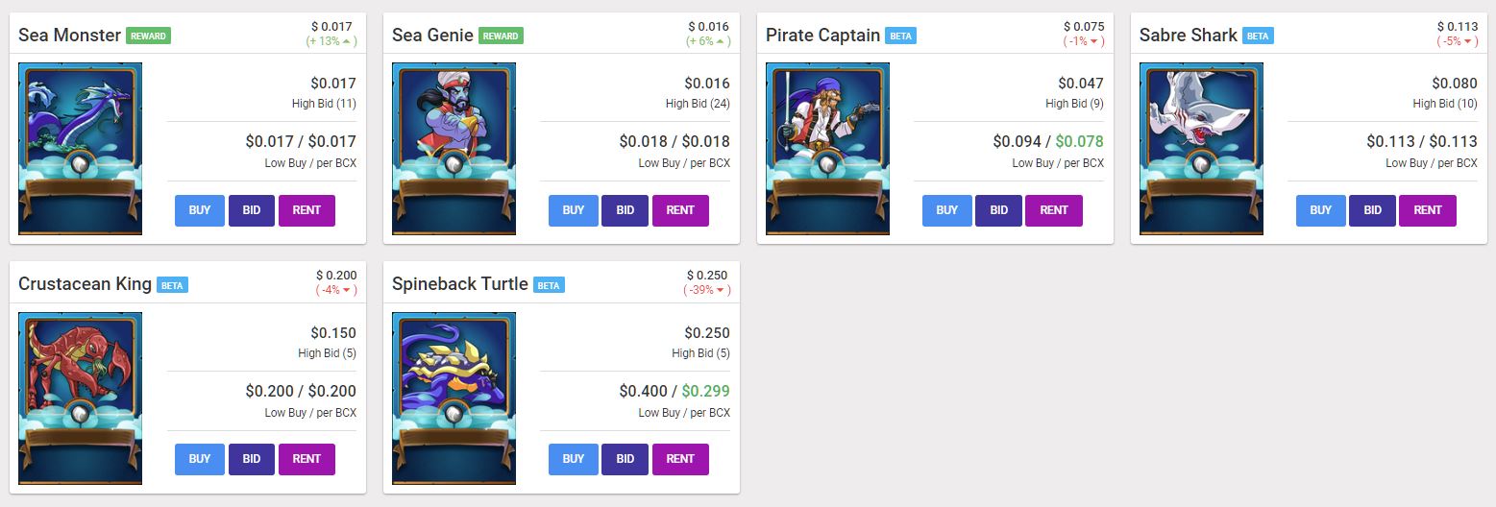Click the Sea Monster REWARD badge
This screenshot has height=507, width=1496.
148,36
